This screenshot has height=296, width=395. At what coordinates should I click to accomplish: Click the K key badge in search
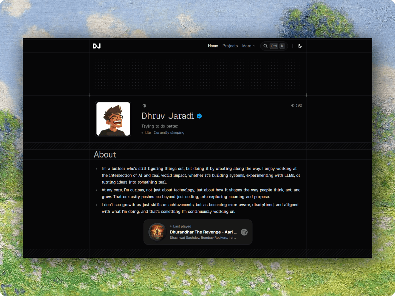click(x=282, y=46)
